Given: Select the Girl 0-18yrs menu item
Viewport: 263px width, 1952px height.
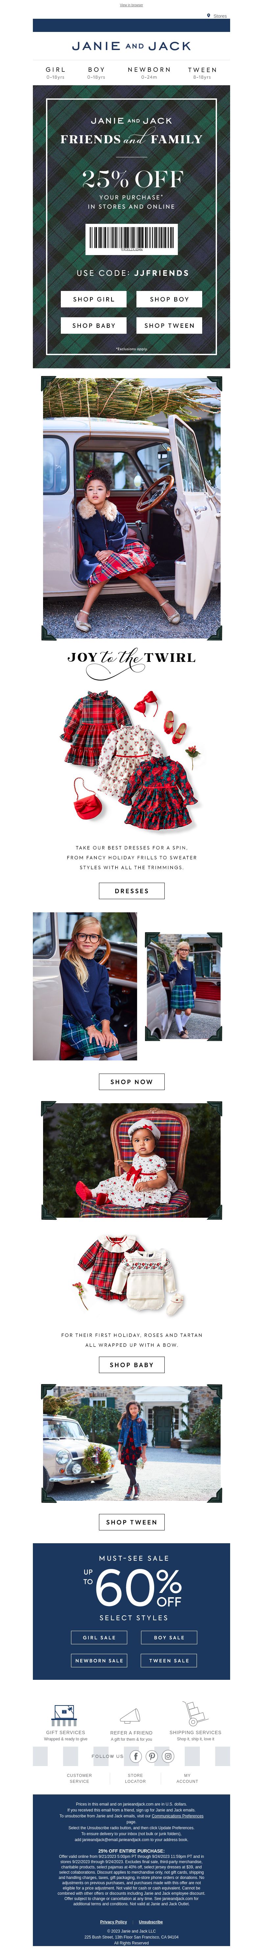Looking at the screenshot, I should [x=55, y=72].
